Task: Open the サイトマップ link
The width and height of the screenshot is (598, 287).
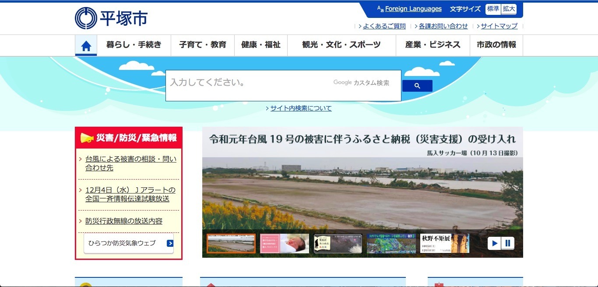Action: point(499,26)
